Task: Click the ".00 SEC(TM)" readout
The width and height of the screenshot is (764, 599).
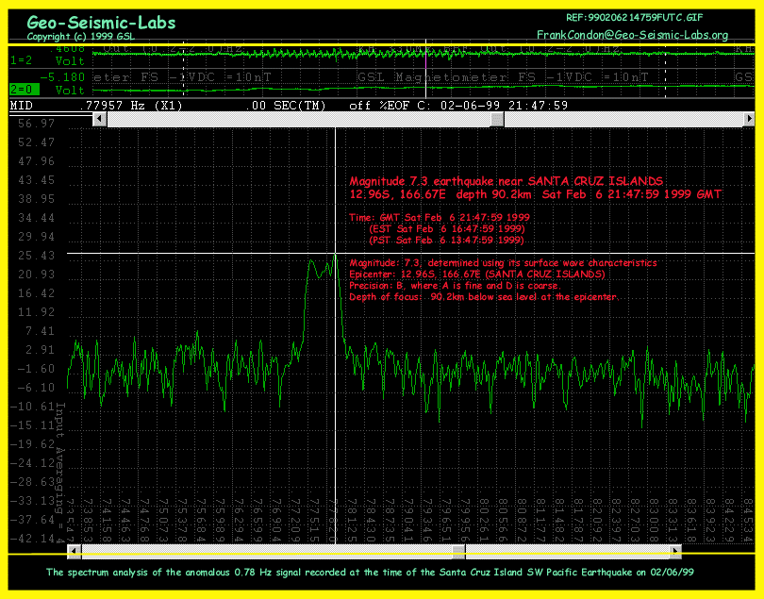Action: click(x=286, y=106)
